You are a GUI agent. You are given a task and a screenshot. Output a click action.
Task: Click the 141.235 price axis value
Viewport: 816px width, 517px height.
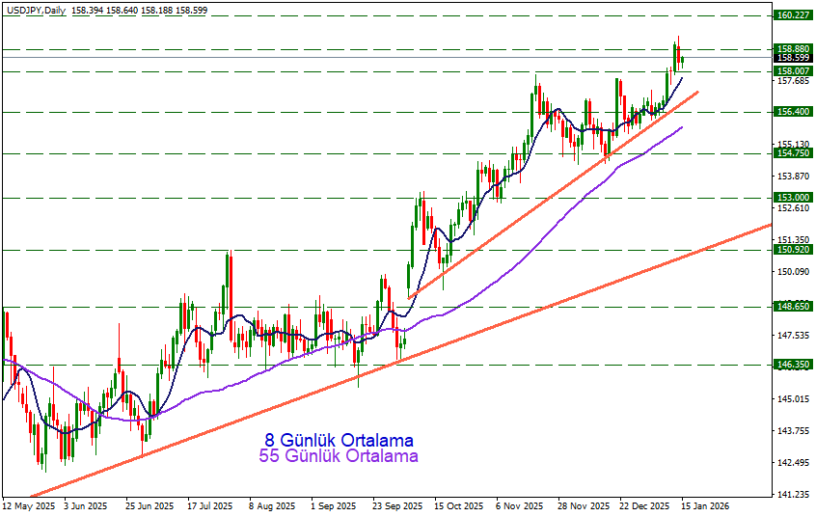click(792, 495)
